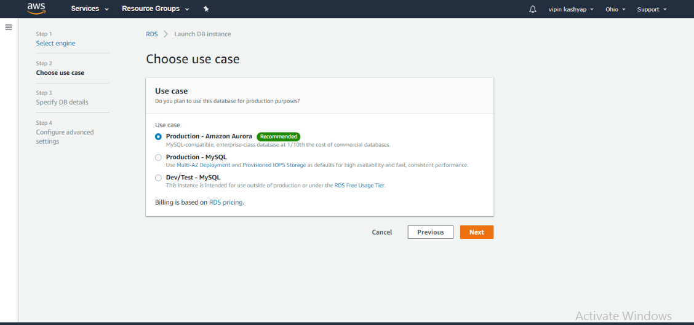Expand the vipin kashyap account menu
The height and width of the screenshot is (325, 694).
571,9
